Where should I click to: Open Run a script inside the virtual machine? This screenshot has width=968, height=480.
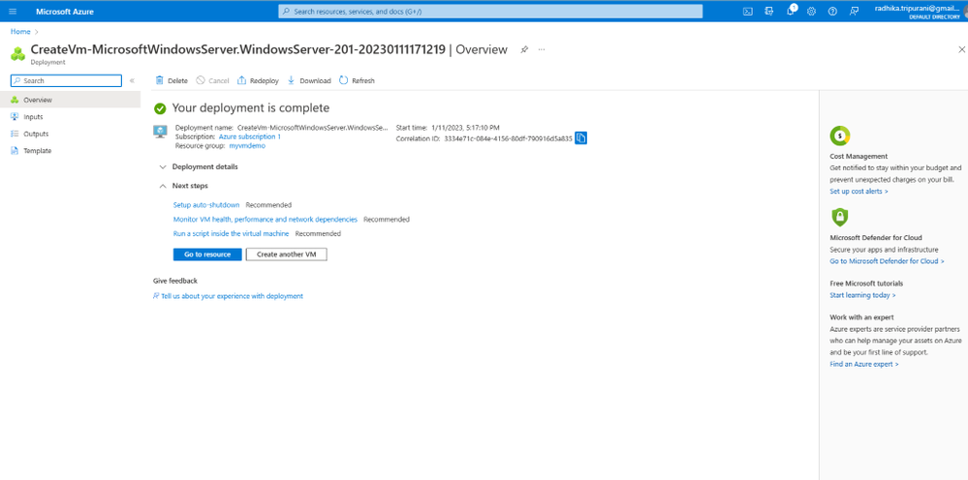[231, 233]
